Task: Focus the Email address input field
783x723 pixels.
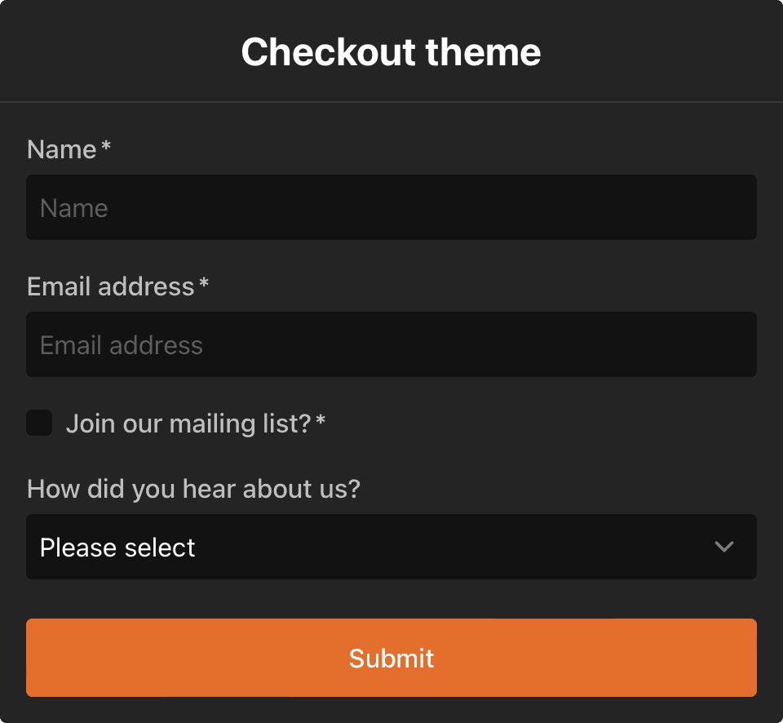Action: 391,344
